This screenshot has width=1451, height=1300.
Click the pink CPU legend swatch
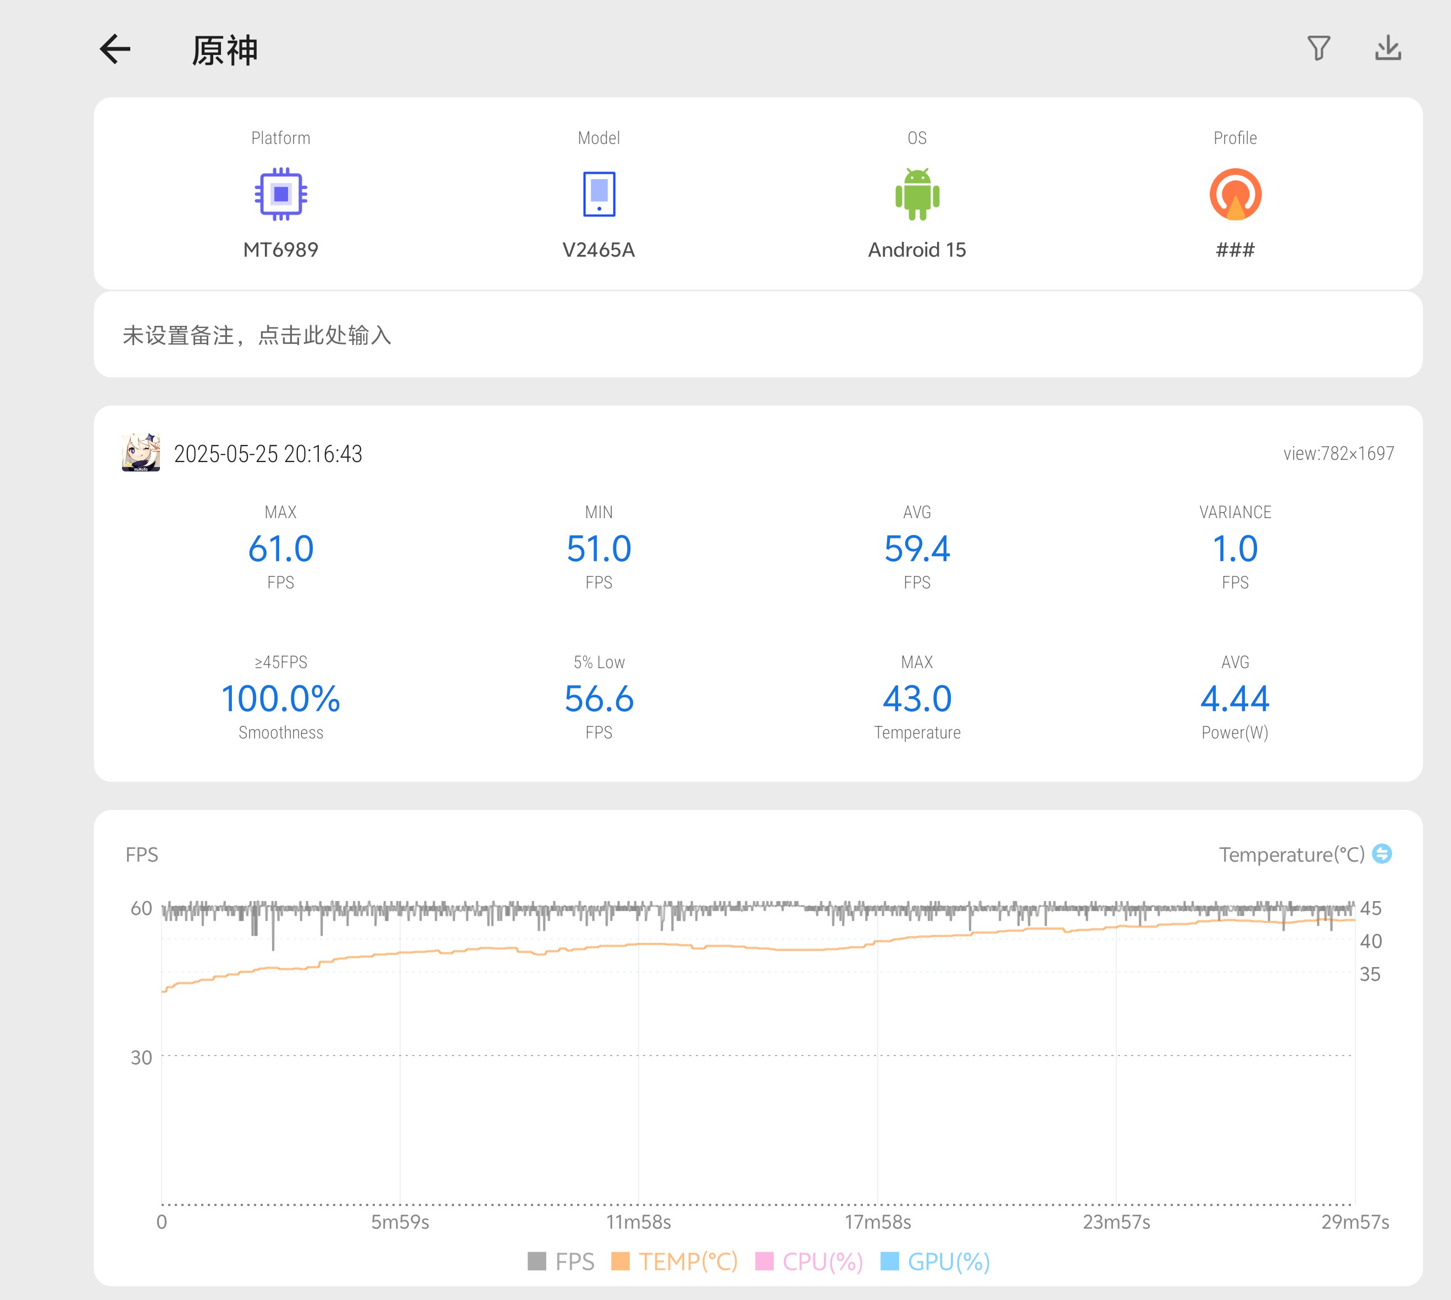point(765,1262)
